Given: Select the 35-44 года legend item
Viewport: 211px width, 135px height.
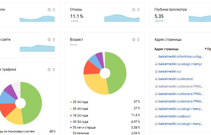Looking at the screenshot, I should point(79,109).
